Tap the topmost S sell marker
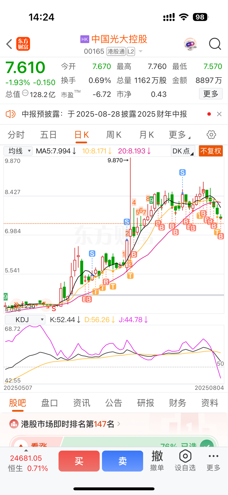This screenshot has width=228, height=495. click(182, 172)
